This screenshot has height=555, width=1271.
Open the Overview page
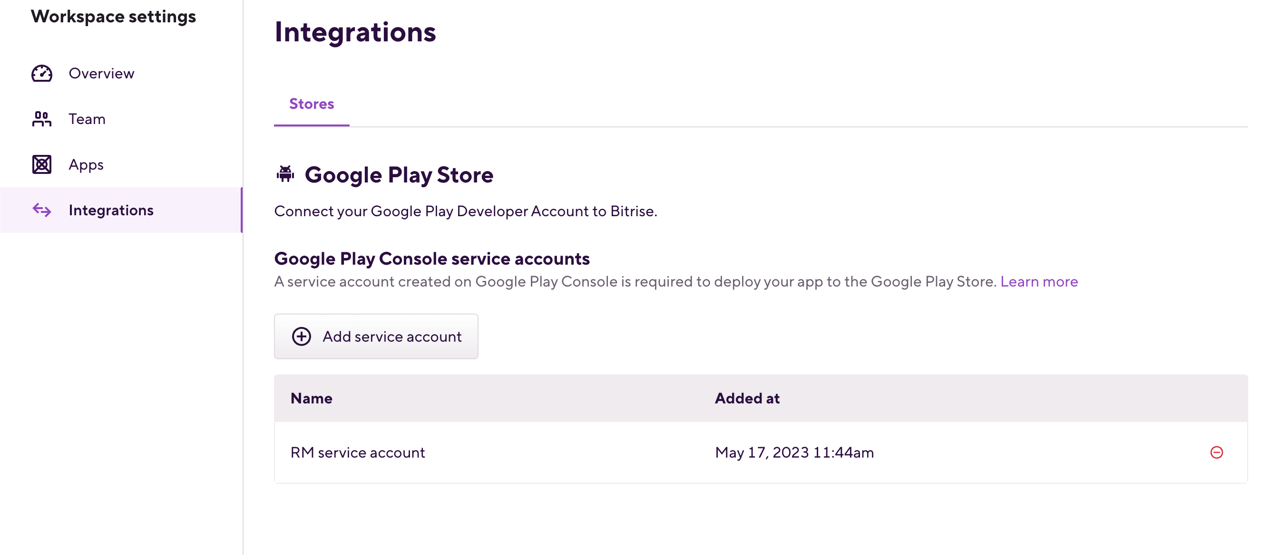(101, 73)
